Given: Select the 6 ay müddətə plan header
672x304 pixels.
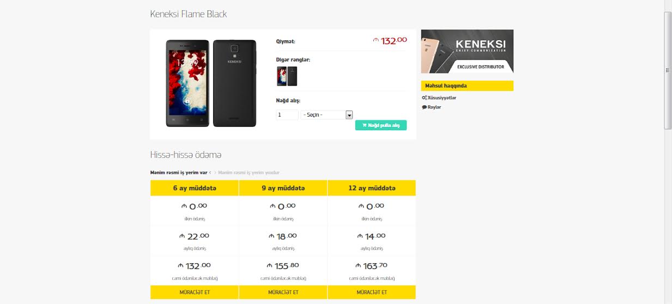Looking at the screenshot, I should pos(195,188).
